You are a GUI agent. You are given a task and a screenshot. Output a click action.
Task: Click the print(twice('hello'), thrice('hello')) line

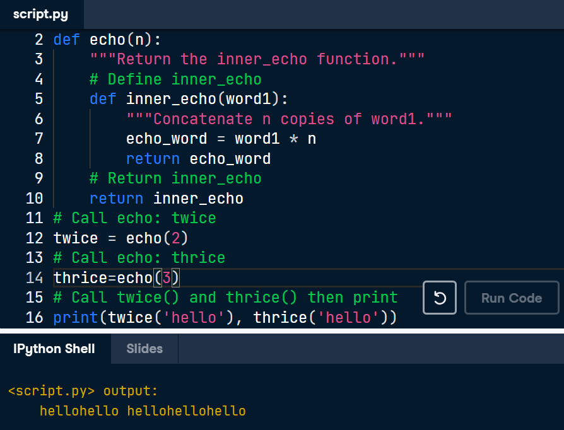tap(225, 318)
